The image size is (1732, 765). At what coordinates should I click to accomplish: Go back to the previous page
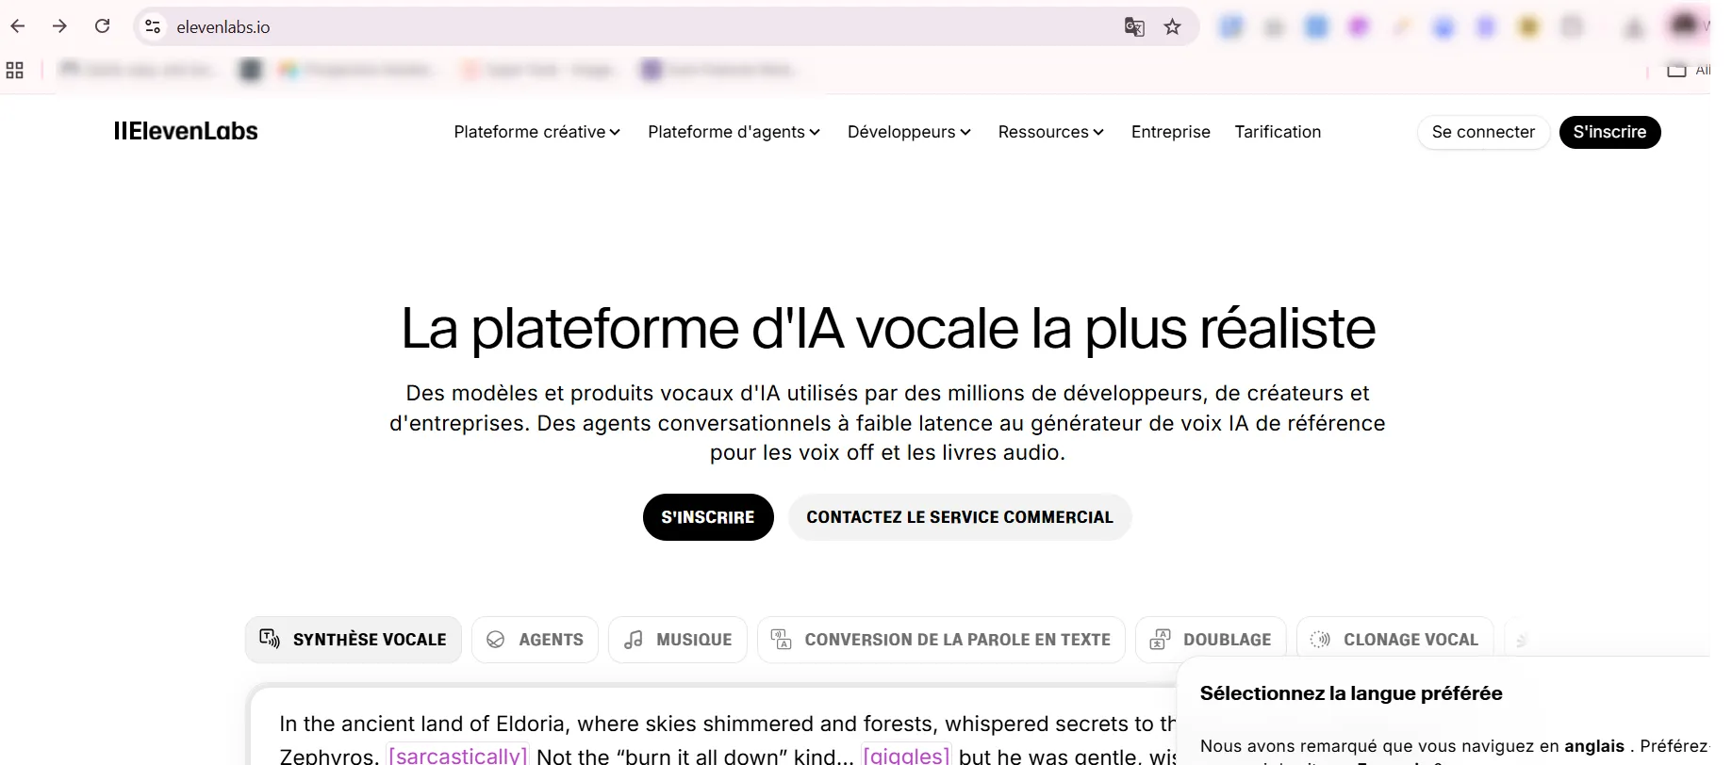18,26
